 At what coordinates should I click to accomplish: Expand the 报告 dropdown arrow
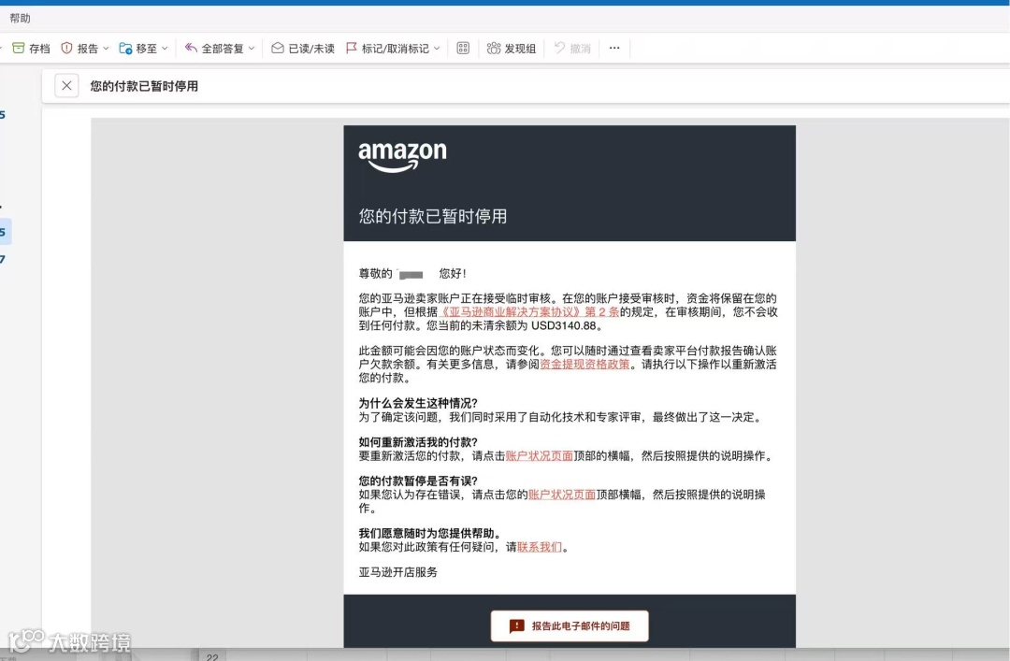tap(107, 49)
